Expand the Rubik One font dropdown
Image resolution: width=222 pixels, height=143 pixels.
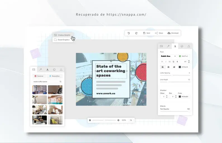pyautogui.click(x=168, y=56)
